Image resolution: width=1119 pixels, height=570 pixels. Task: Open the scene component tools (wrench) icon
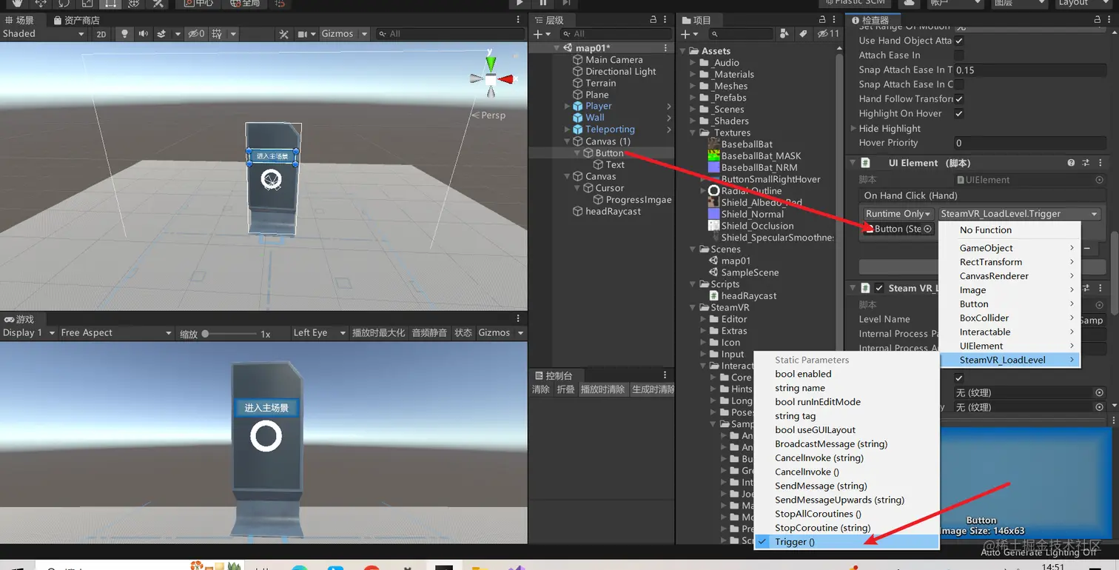(x=283, y=34)
